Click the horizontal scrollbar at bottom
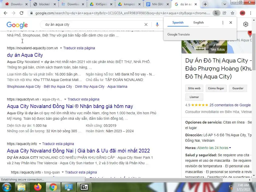Screen dimensions: 256x192 153,180
